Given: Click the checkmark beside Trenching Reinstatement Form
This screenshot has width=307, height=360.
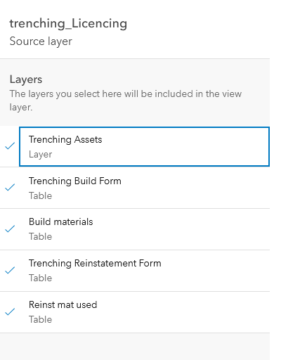Looking at the screenshot, I should tap(10, 270).
